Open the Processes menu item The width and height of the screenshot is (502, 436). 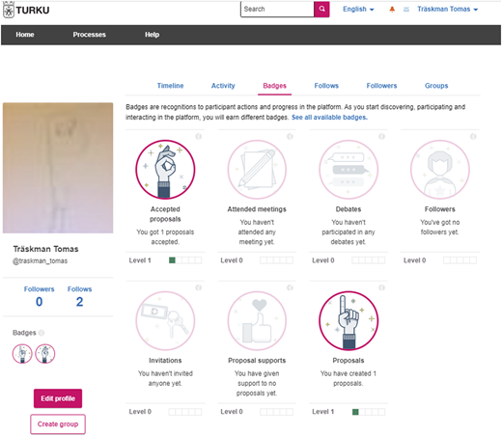coord(89,35)
